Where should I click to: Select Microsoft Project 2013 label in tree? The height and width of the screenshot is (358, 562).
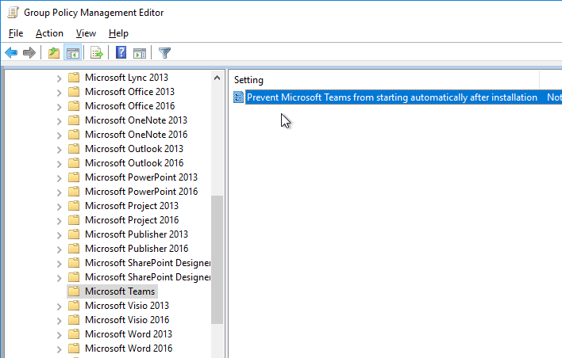132,206
